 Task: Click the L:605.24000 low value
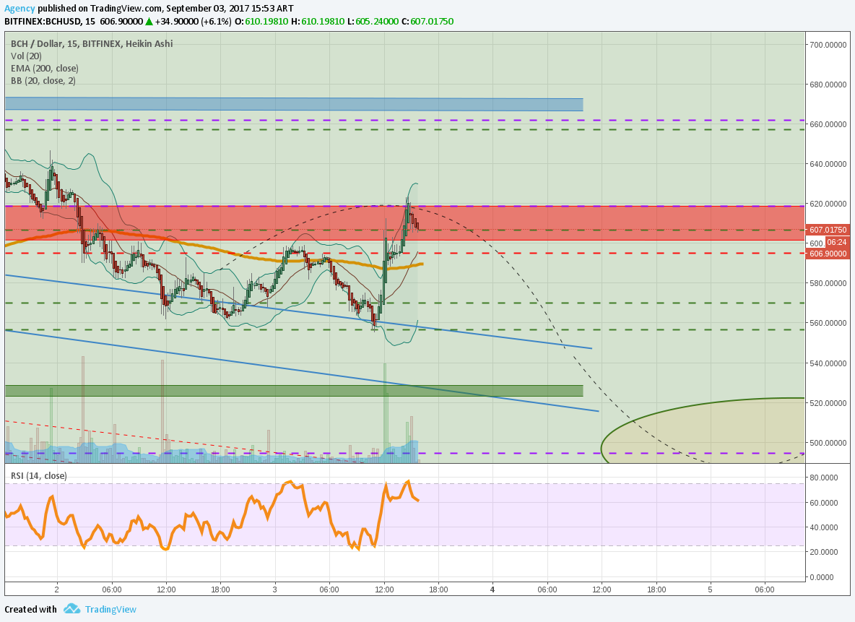point(373,21)
